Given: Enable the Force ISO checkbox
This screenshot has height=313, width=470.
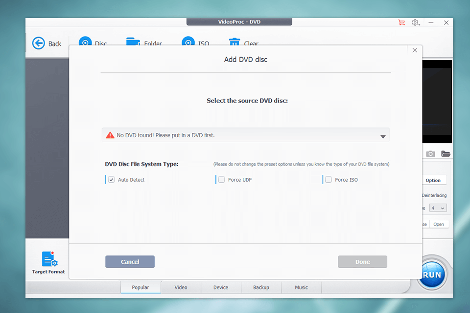Looking at the screenshot, I should (x=329, y=180).
